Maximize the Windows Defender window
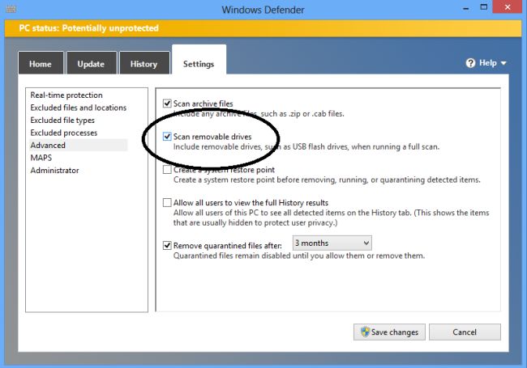 [x=484, y=7]
